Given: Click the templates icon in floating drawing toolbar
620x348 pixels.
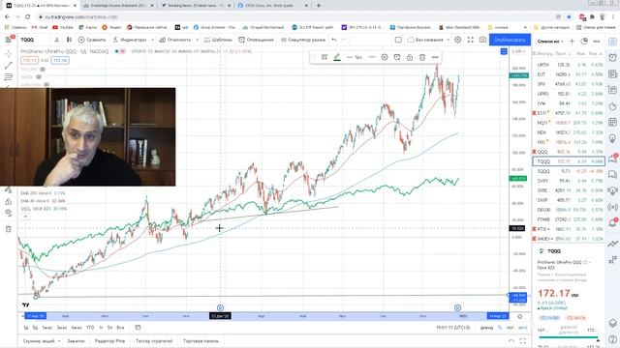Looking at the screenshot, I should (325, 57).
